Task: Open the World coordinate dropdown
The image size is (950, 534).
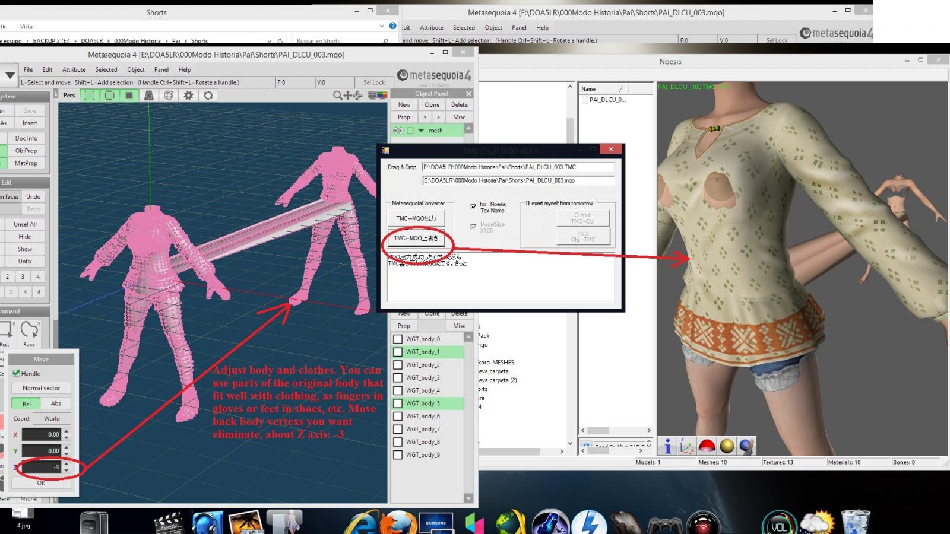Action: pos(52,418)
